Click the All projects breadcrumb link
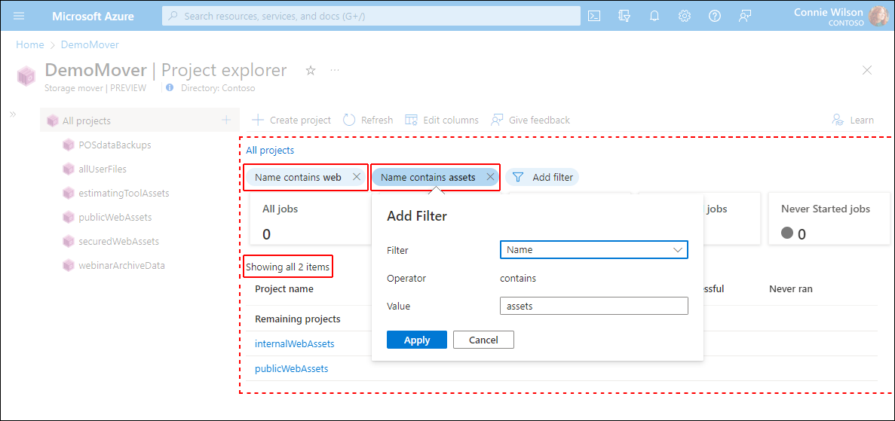The height and width of the screenshot is (421, 895). tap(270, 151)
